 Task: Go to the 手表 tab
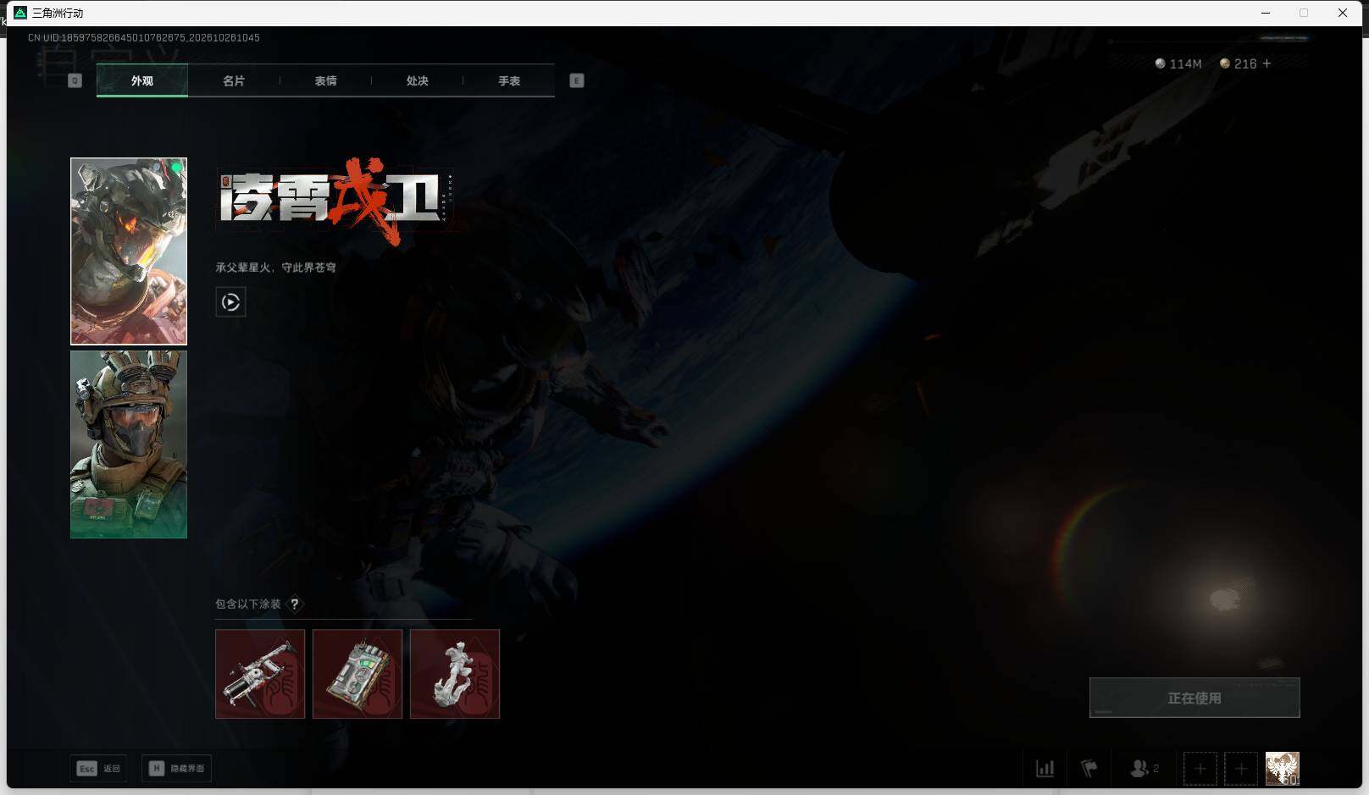pos(509,80)
